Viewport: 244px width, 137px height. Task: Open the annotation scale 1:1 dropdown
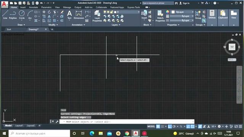click(214, 126)
